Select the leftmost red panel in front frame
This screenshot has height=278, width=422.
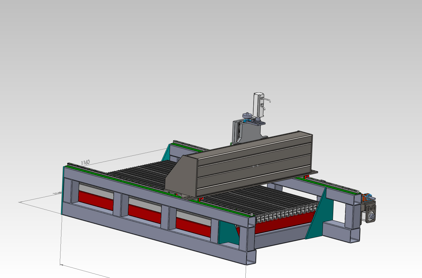[95, 201]
